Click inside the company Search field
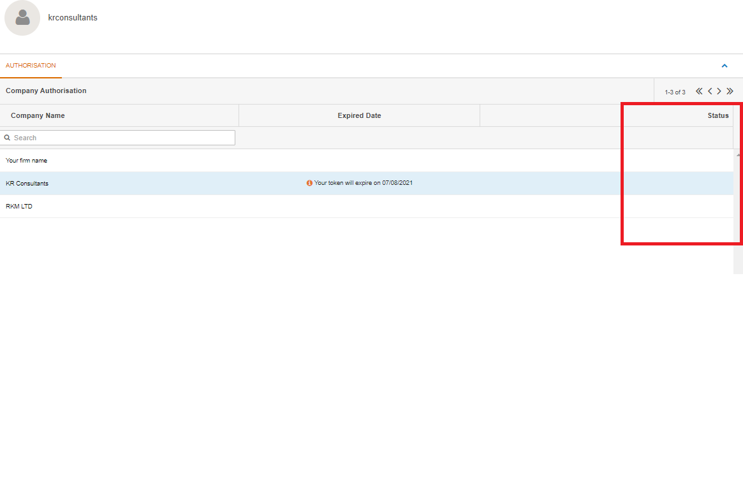Viewport: 743px width, 496px height. tap(118, 138)
